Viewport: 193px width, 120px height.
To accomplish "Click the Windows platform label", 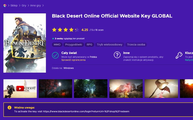I will [x=68, y=68].
